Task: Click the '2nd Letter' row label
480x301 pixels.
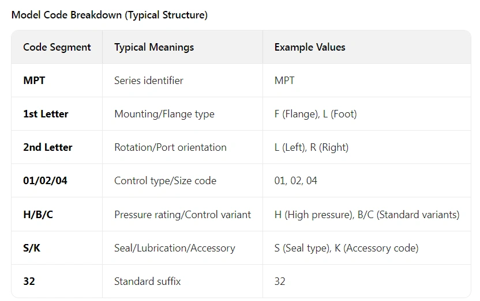Action: click(48, 147)
